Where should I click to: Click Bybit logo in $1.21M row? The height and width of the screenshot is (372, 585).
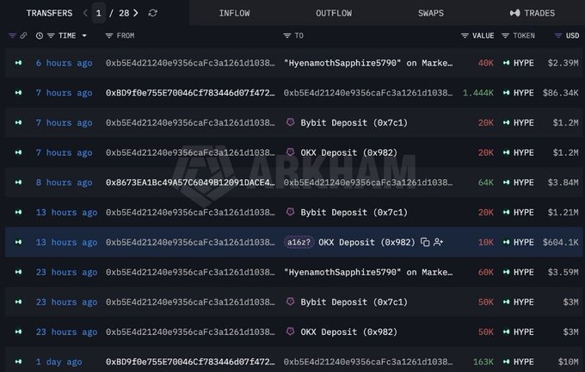[290, 212]
